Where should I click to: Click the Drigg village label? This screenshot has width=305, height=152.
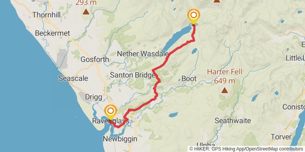pyautogui.click(x=93, y=97)
